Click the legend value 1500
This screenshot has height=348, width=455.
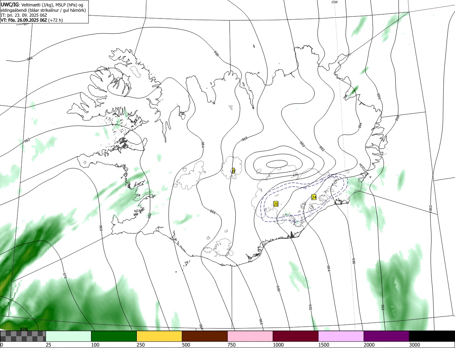point(323,345)
